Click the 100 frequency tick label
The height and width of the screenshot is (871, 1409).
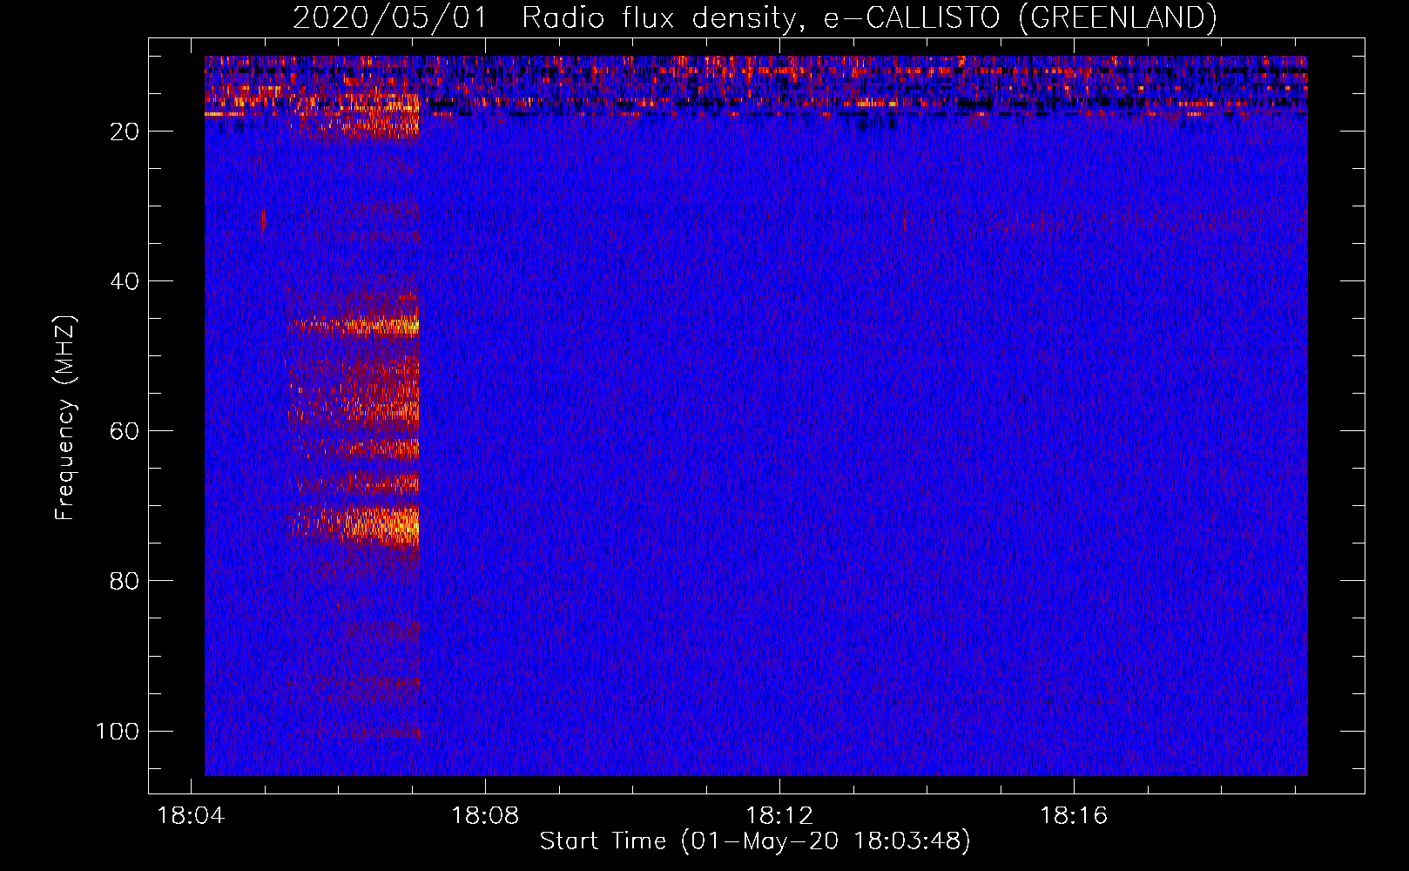pos(118,731)
